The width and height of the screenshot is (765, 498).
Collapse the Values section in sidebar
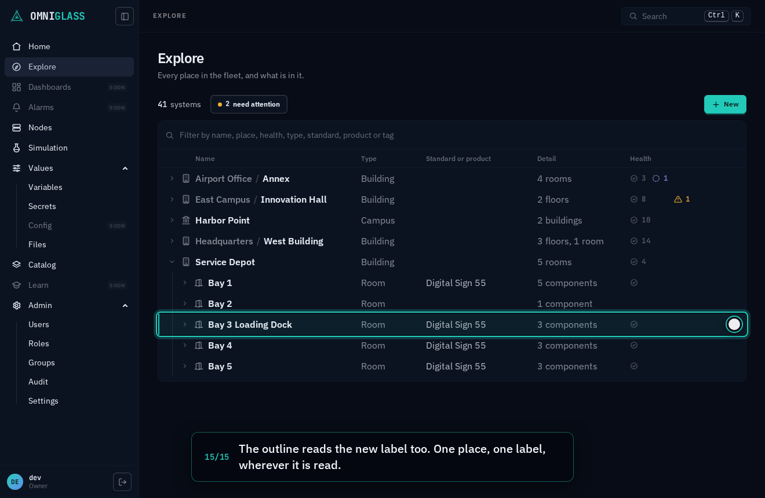pyautogui.click(x=125, y=168)
